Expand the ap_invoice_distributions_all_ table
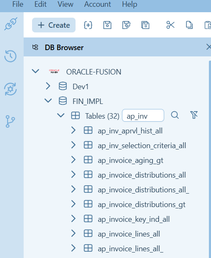 click(x=73, y=189)
